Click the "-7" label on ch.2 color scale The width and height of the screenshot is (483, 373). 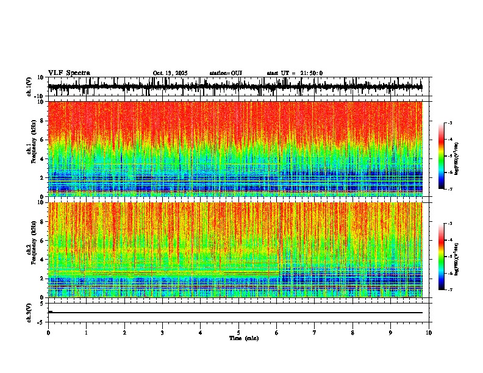pyautogui.click(x=449, y=290)
